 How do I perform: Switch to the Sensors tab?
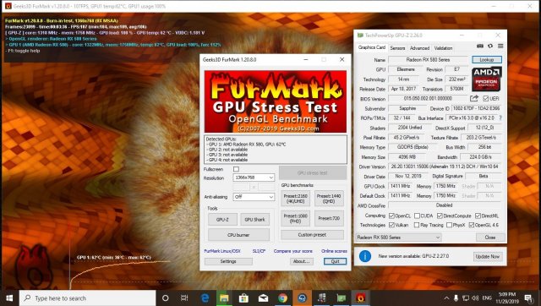397,48
